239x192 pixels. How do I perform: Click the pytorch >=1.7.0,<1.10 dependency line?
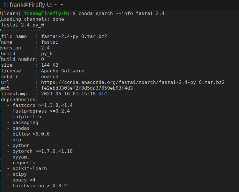(x=42, y=151)
